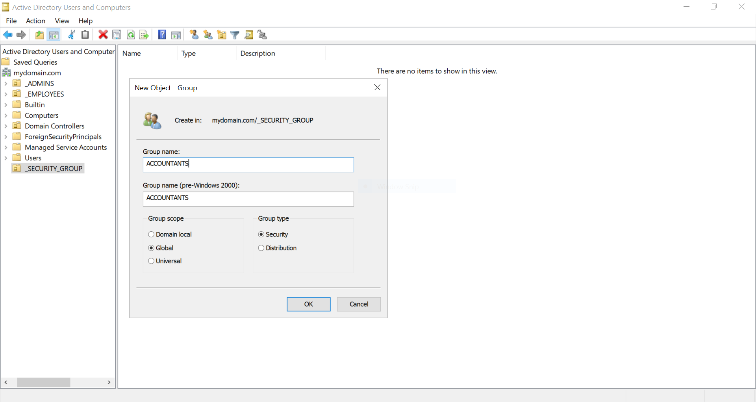756x402 pixels.
Task: Confirm group creation with OK
Action: pos(309,304)
